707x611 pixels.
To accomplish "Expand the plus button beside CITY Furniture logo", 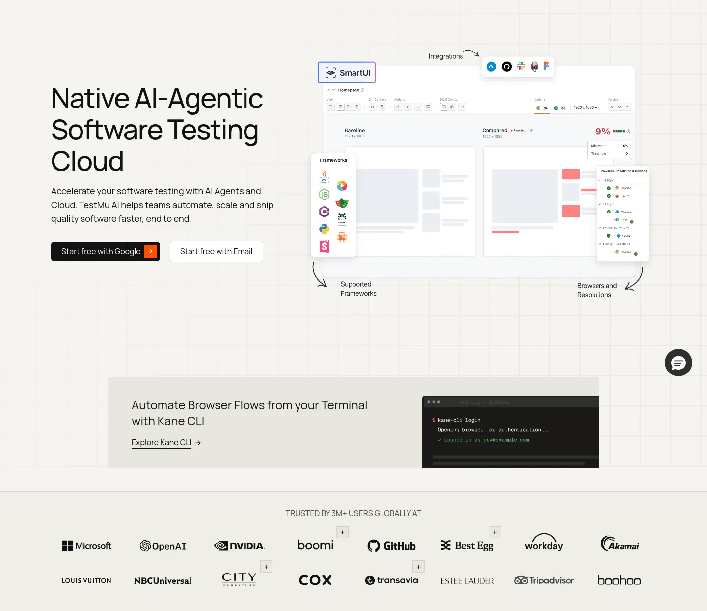I will pyautogui.click(x=266, y=567).
